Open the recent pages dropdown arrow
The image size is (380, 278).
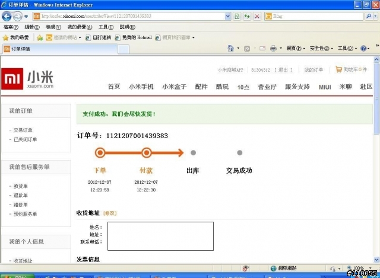26,17
